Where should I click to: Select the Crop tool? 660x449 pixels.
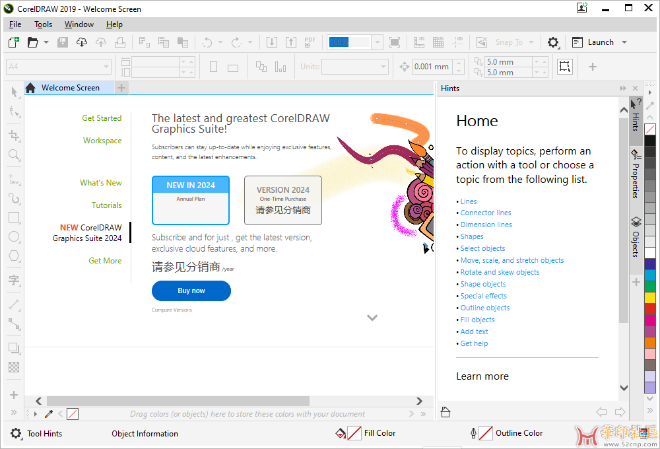(14, 135)
